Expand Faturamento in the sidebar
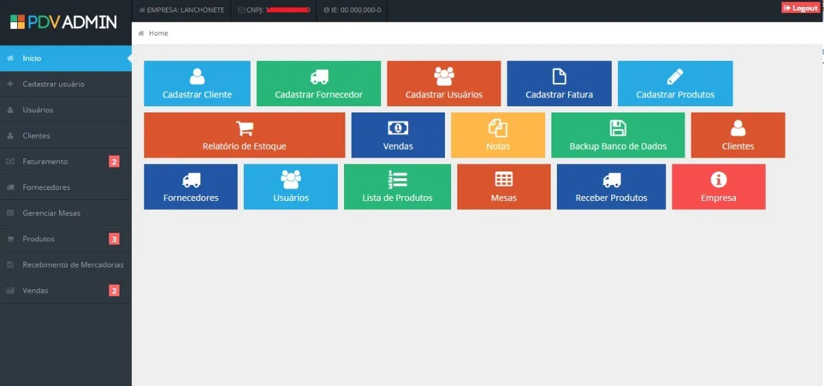The image size is (824, 386). (66, 162)
